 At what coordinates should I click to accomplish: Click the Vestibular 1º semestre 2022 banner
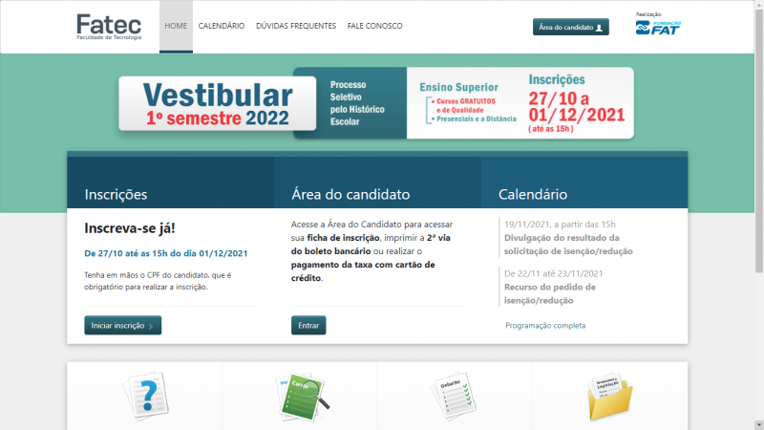tap(218, 103)
